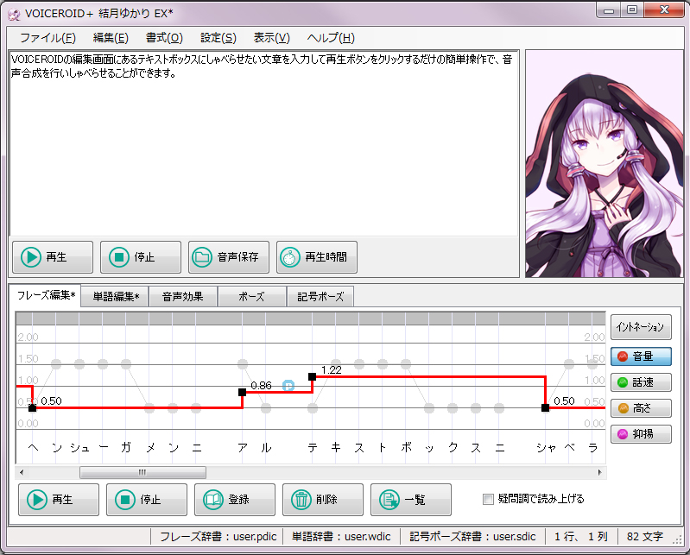Switch to 音声効果 tab
The image size is (690, 555).
coord(182,297)
